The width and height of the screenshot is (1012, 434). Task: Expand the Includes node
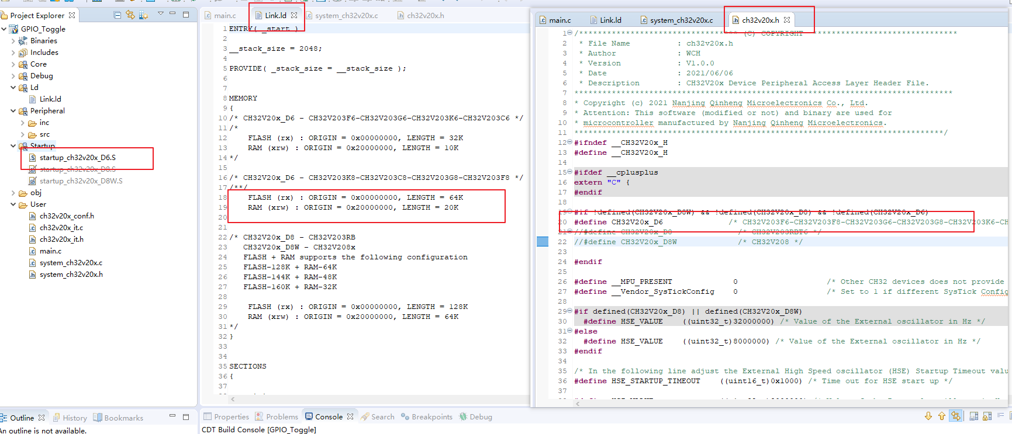tap(13, 53)
